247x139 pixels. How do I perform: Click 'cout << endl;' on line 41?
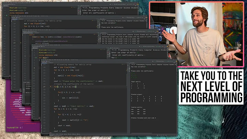click(x=64, y=126)
